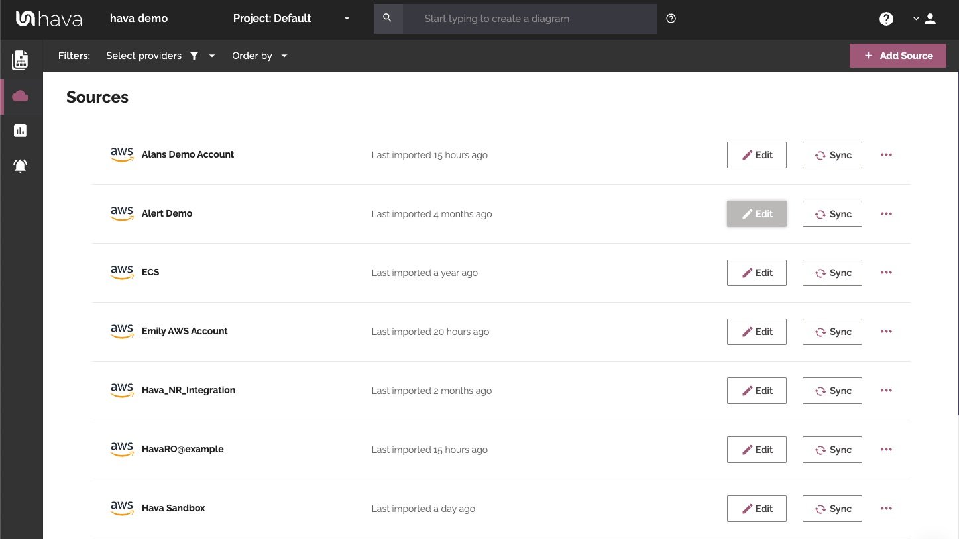
Task: Click the pencil Edit icon for Emily AWS Account
Action: 748,331
